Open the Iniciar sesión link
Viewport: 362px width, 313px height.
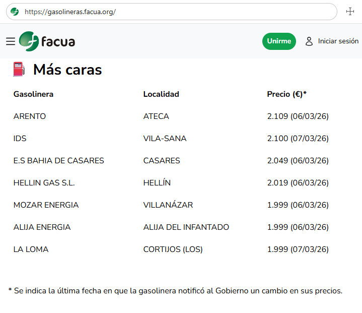(338, 41)
